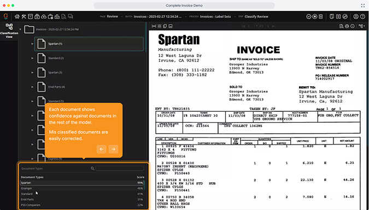Screen dimensions: 369x210
Task: Click the Review breadcrumb in header
Action: [x=113, y=16]
